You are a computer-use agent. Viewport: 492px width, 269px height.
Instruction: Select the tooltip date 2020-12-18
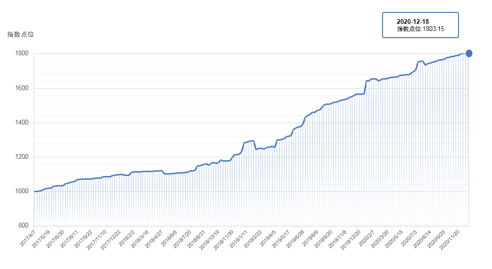tap(413, 21)
